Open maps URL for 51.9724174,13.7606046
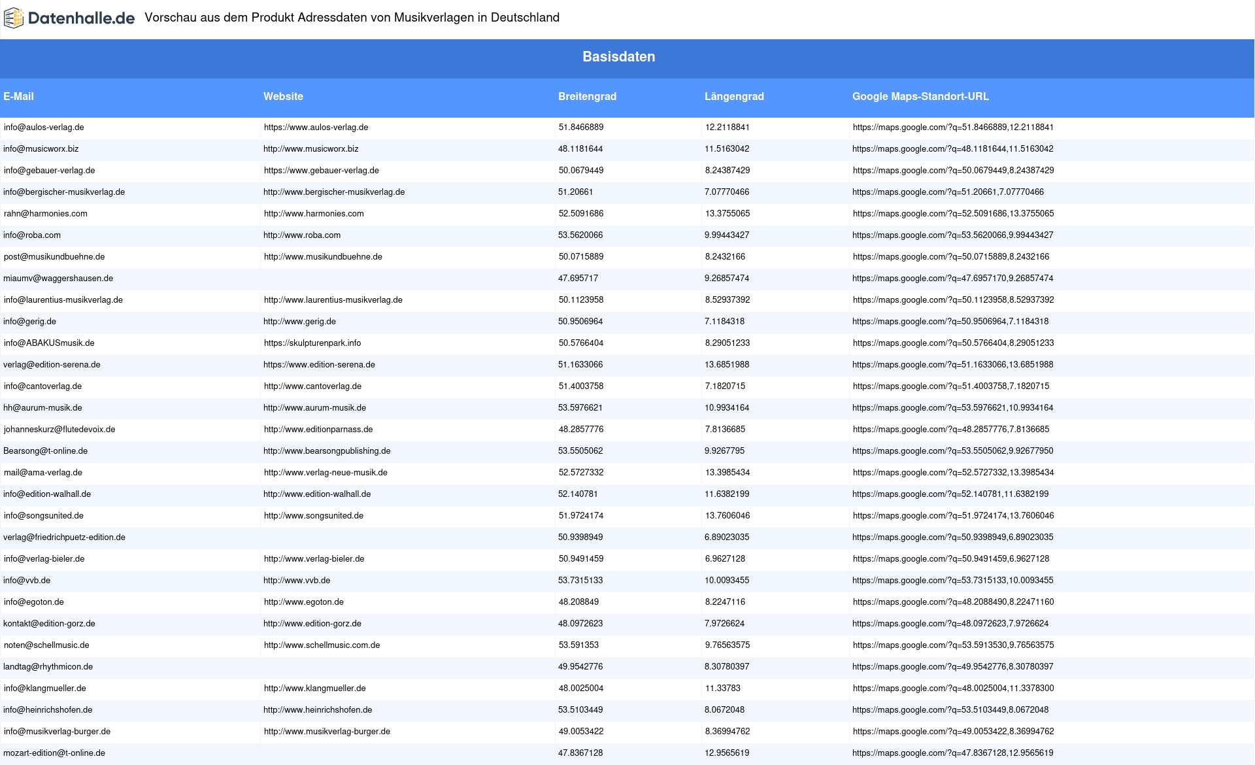Viewport: 1255px width, 765px height. point(953,516)
